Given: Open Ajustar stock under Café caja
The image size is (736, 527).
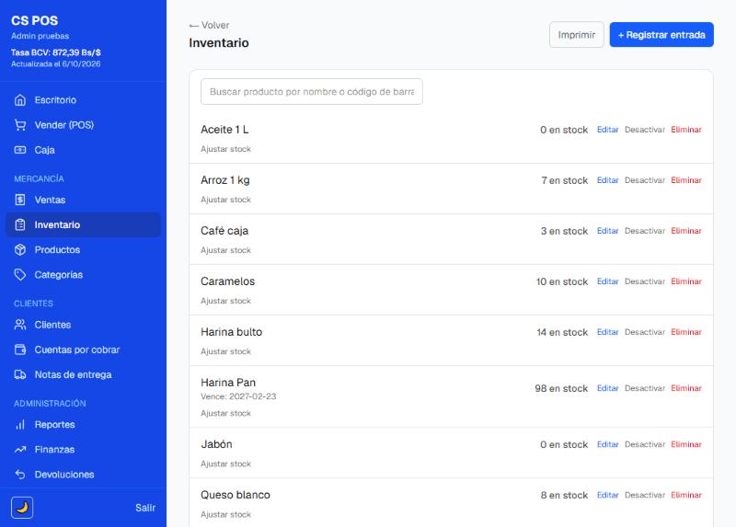Looking at the screenshot, I should coord(225,250).
